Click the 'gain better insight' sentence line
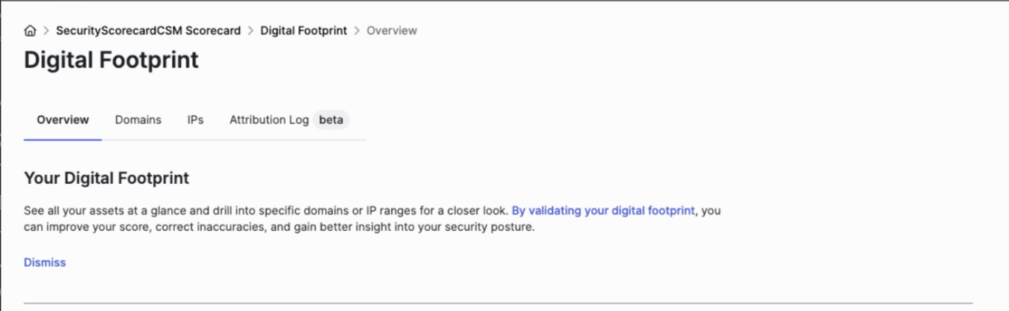 coord(280,227)
